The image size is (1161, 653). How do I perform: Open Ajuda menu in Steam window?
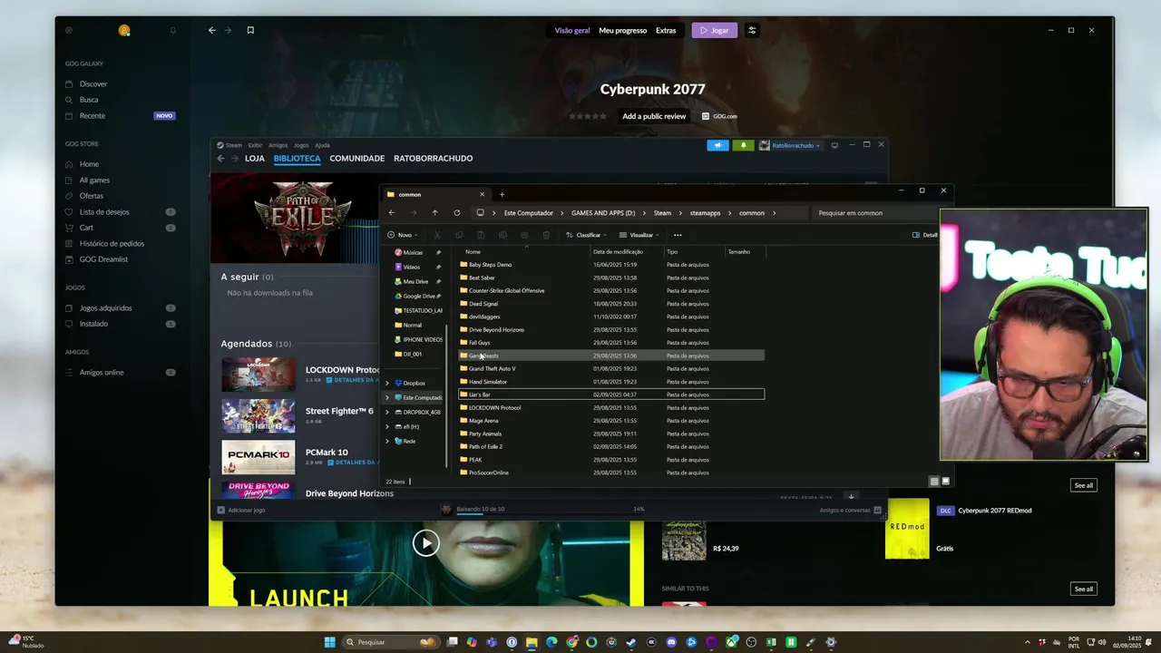click(x=322, y=145)
